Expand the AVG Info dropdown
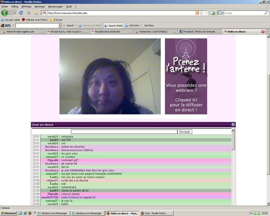270x216 pixels. 135,26
